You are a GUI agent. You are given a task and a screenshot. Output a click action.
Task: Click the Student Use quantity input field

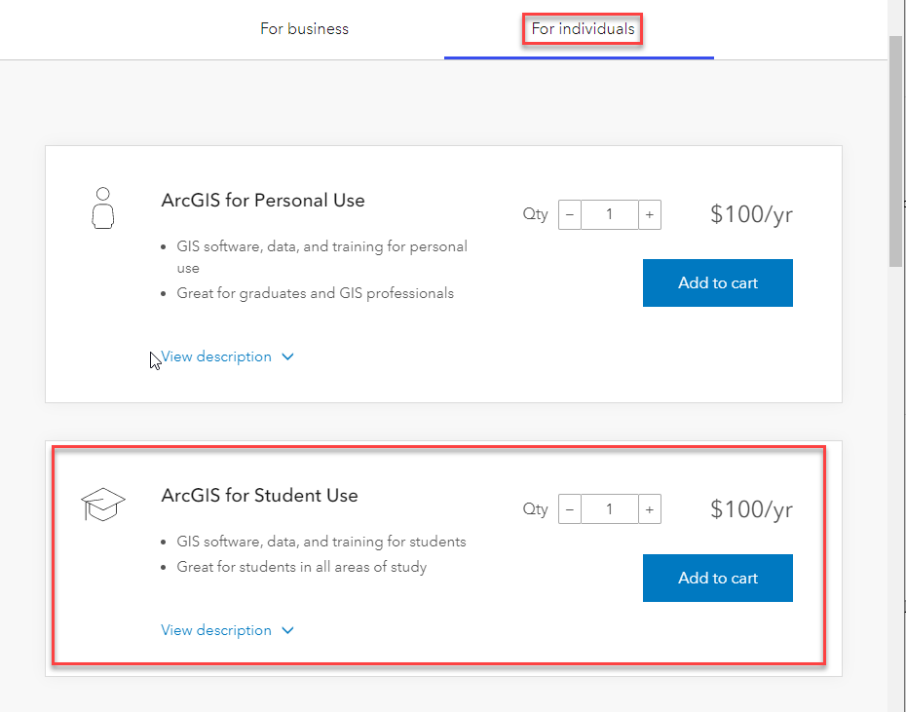(610, 508)
